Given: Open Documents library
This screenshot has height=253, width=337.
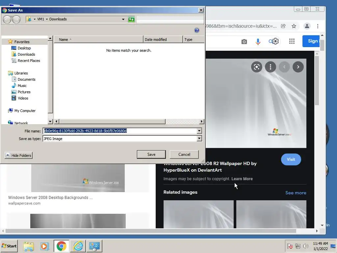Looking at the screenshot, I should coord(26,79).
